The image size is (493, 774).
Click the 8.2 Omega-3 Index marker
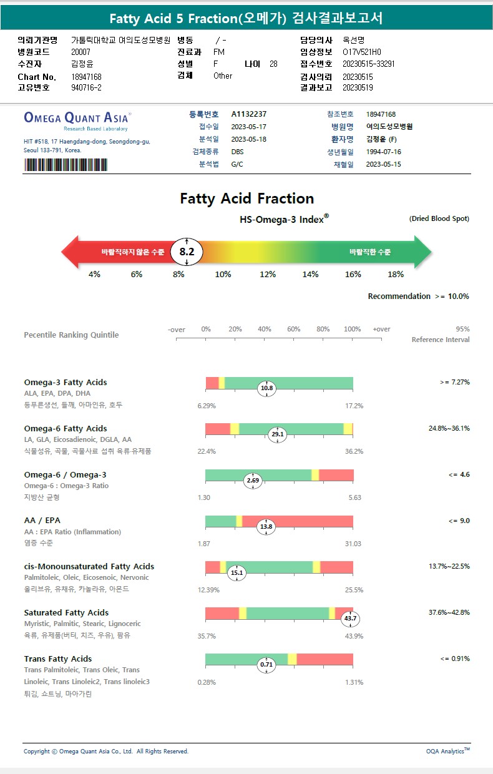pos(187,252)
